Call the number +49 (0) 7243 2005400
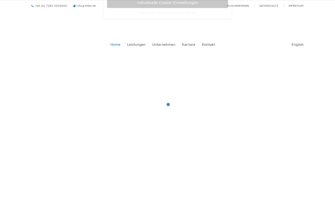The height and width of the screenshot is (209, 335). point(51,6)
